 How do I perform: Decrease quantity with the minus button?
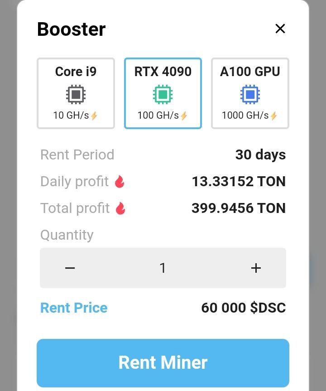[70, 268]
